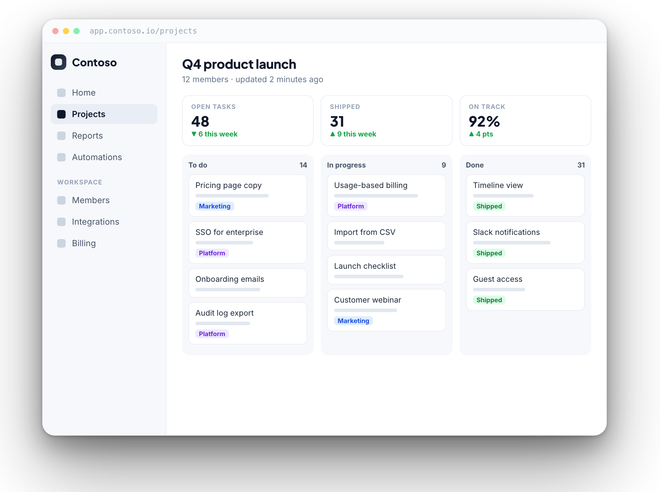Open the Timeline view card title
The height and width of the screenshot is (492, 660).
pyautogui.click(x=498, y=186)
